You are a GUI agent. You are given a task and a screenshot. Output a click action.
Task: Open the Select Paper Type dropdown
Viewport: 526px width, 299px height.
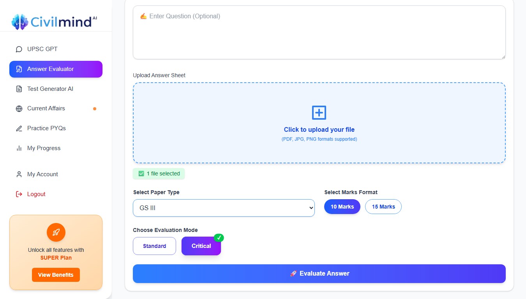coord(224,208)
